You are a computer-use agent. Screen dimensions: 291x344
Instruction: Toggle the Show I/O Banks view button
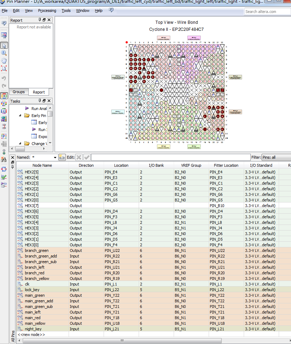pyautogui.click(x=4, y=96)
